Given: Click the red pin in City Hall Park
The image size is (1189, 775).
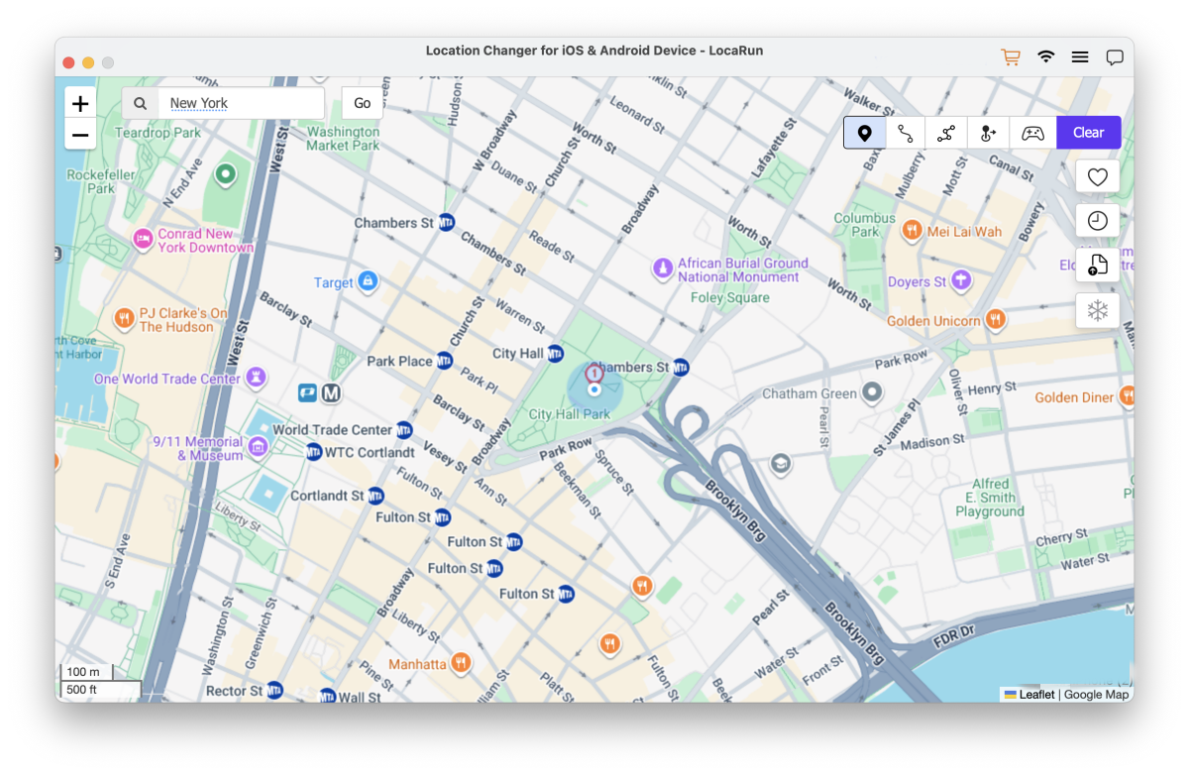Looking at the screenshot, I should click(594, 374).
